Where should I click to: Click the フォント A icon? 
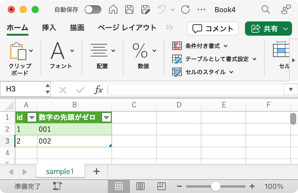(x=58, y=50)
